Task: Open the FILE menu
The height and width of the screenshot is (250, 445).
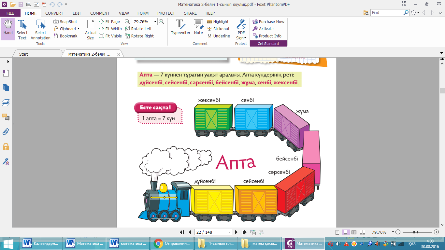Action: point(10,13)
